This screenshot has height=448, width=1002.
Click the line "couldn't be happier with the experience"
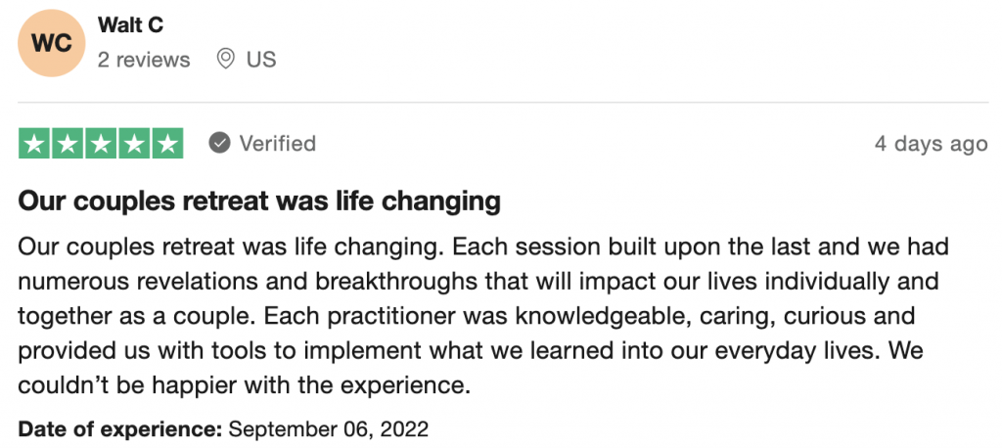click(245, 385)
